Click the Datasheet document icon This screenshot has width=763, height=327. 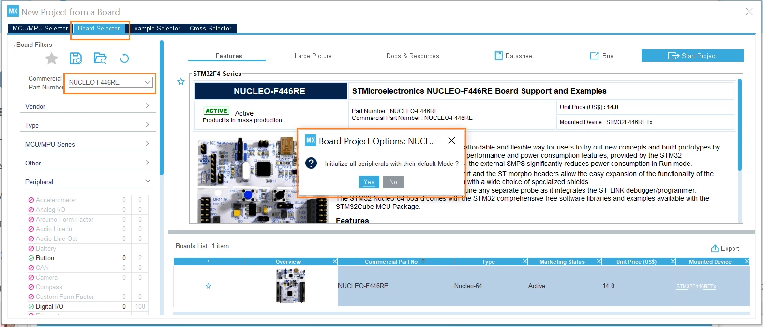pos(498,56)
